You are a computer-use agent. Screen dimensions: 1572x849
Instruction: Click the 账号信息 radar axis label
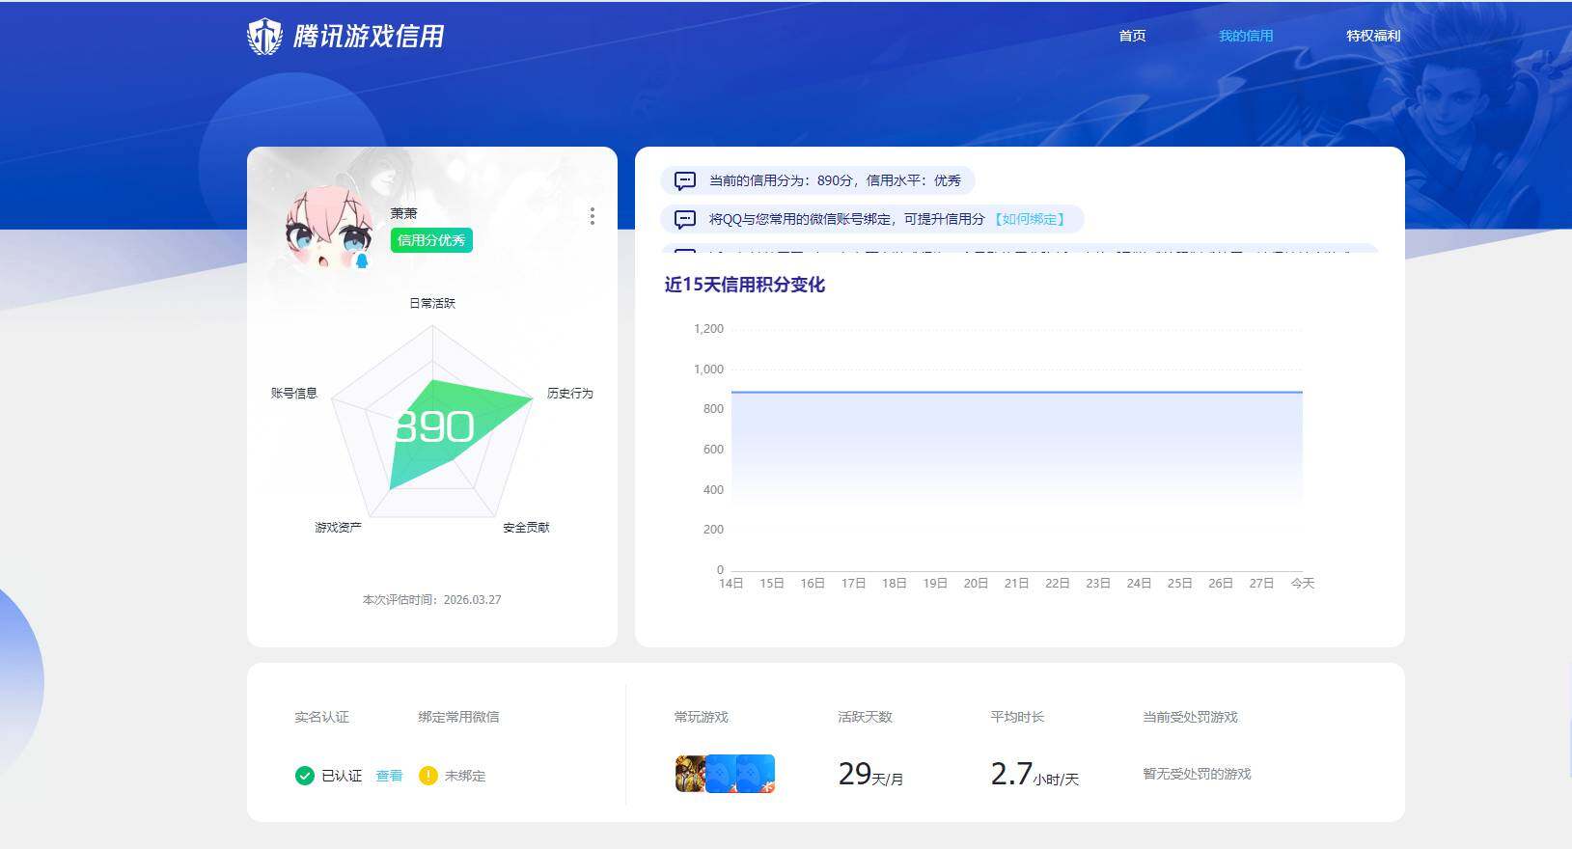[x=294, y=394]
